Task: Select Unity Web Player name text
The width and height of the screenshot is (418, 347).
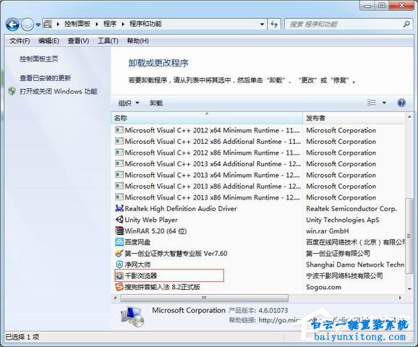Action: coord(151,220)
